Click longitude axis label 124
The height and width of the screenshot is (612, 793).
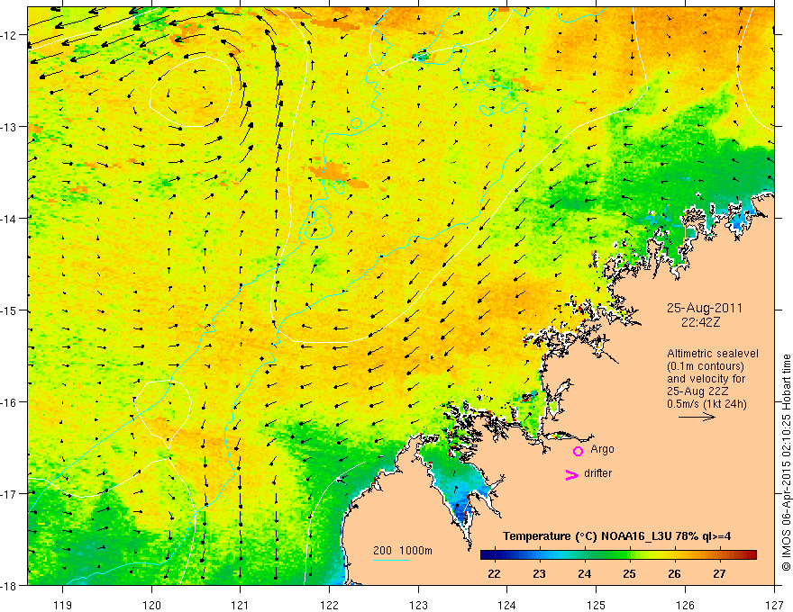[x=507, y=605]
